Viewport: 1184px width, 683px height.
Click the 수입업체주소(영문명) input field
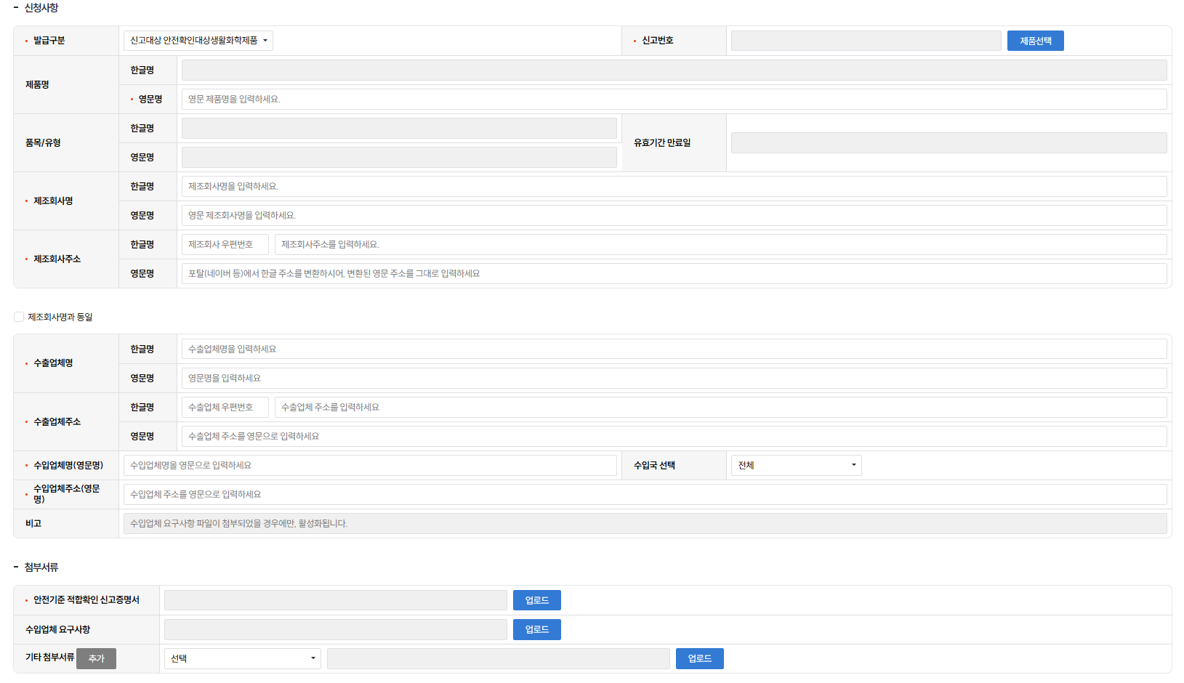[x=645, y=494]
